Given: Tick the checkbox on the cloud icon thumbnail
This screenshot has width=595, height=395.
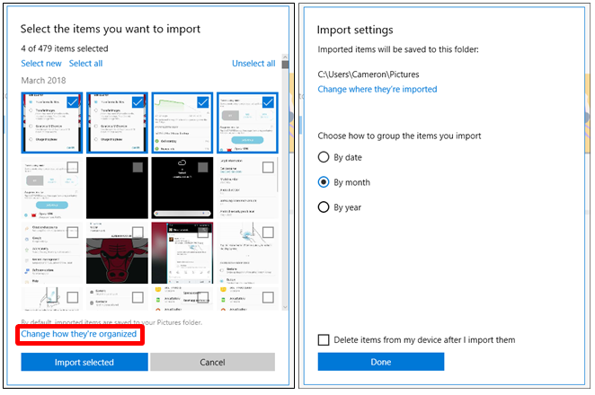Looking at the screenshot, I should tap(202, 168).
